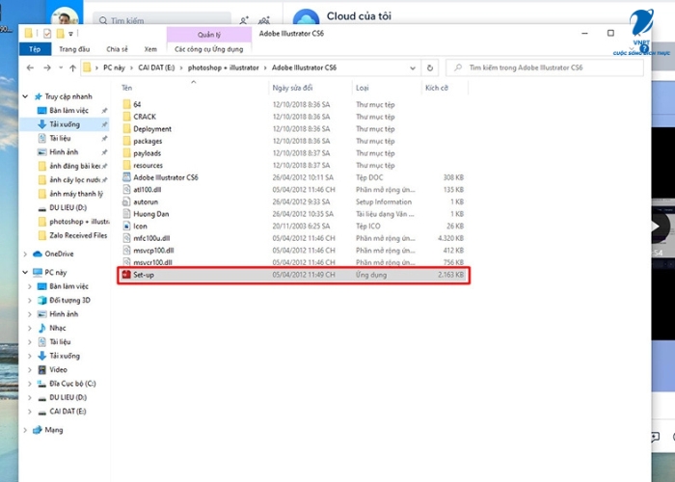Expand the Mạng network node
The image size is (675, 482).
click(26, 429)
